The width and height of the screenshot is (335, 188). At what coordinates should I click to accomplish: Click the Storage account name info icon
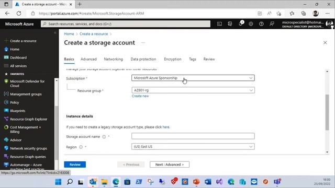(x=104, y=137)
